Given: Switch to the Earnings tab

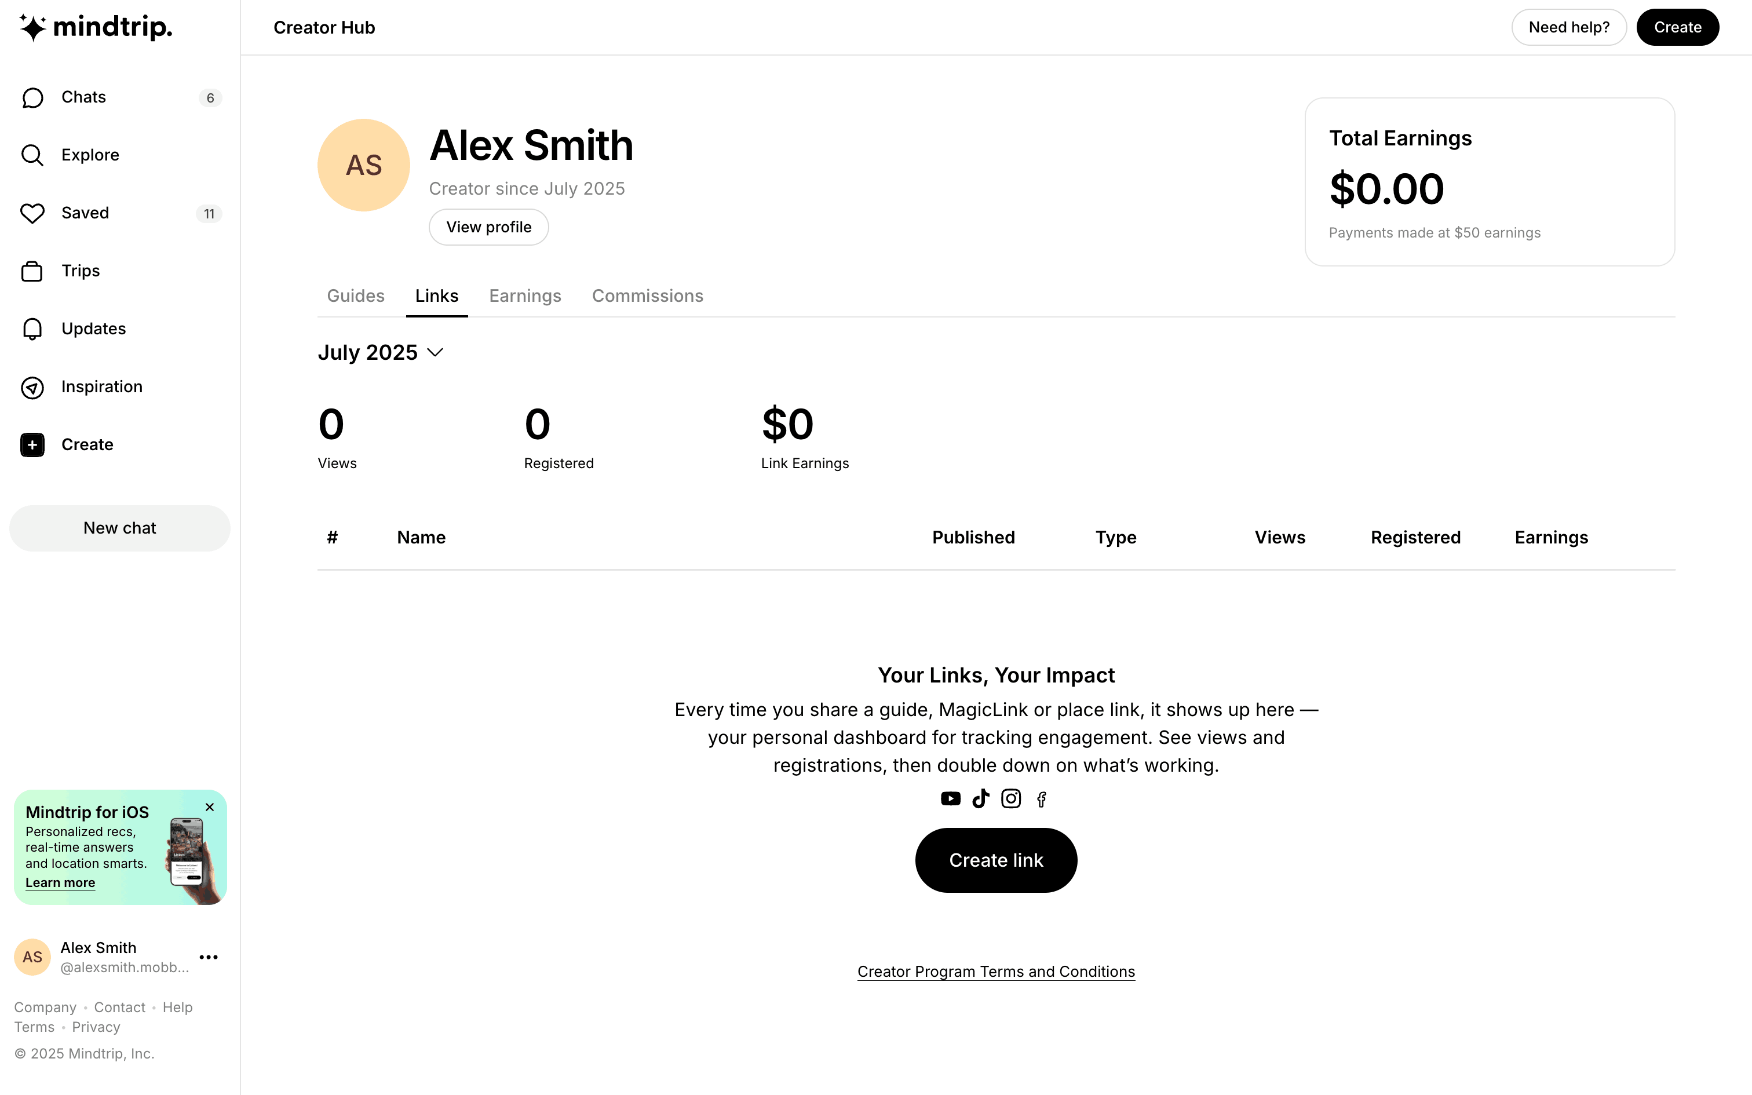Looking at the screenshot, I should point(525,296).
